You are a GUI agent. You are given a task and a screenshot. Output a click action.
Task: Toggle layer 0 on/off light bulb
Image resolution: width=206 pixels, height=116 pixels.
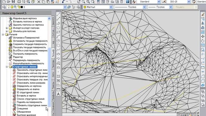click(9, 7)
